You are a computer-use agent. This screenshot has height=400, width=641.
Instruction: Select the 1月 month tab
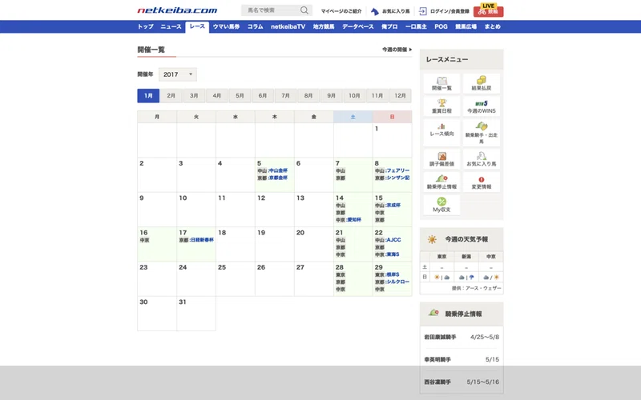148,95
